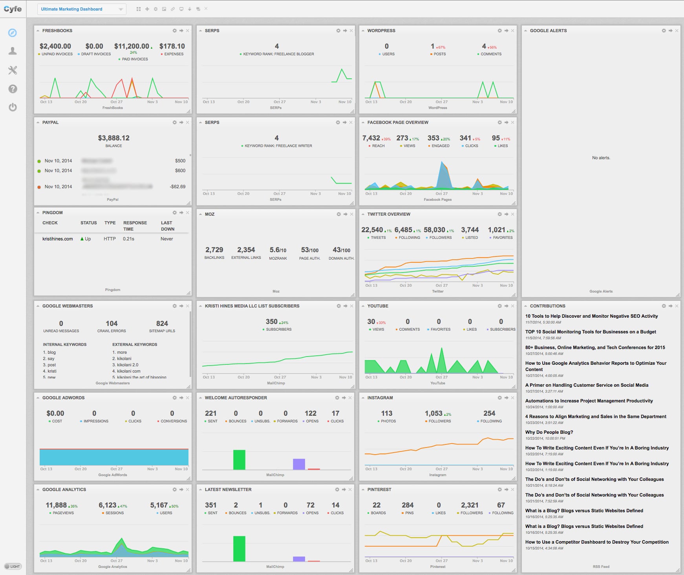The height and width of the screenshot is (575, 684).
Task: Open the help question mark icon
Action: [13, 89]
